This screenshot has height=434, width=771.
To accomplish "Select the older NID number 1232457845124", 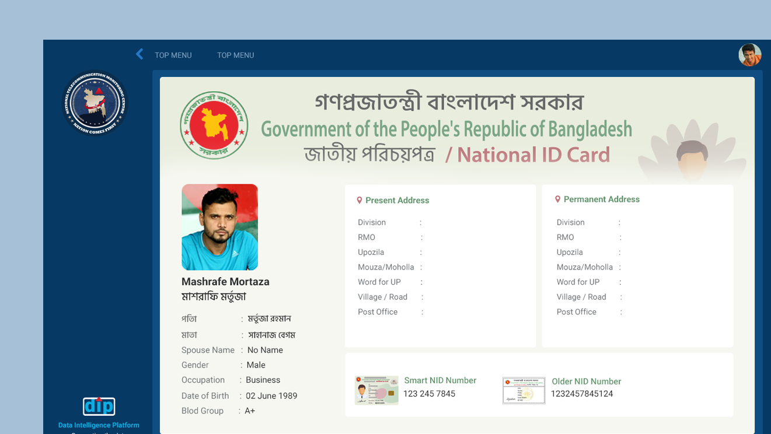I will coord(581,394).
